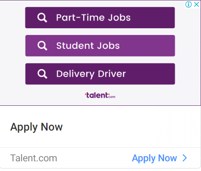The height and width of the screenshot is (171, 201).
Task: Click the magnifier icon beside Delivery Driver
Action: click(x=42, y=74)
